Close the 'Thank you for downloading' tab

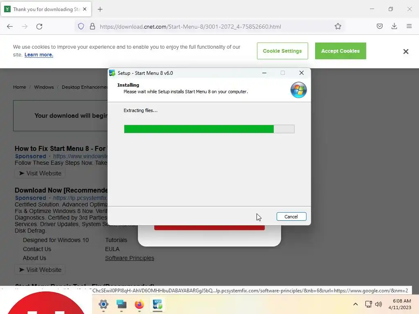click(85, 9)
